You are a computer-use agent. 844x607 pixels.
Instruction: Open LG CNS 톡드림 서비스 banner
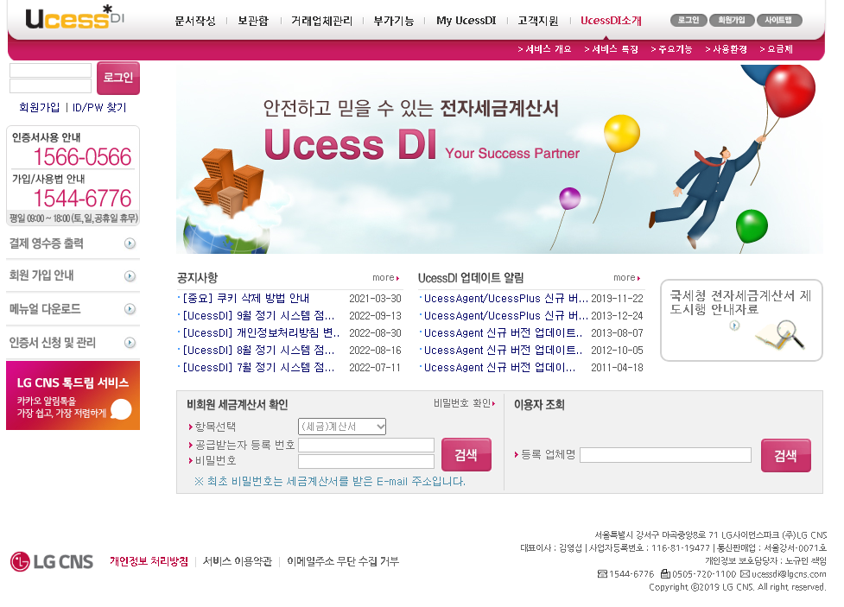pos(73,395)
